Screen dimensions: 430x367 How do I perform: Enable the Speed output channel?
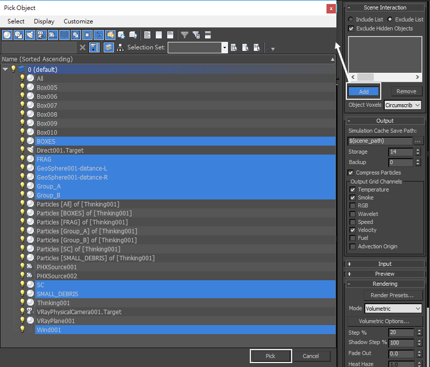353,222
